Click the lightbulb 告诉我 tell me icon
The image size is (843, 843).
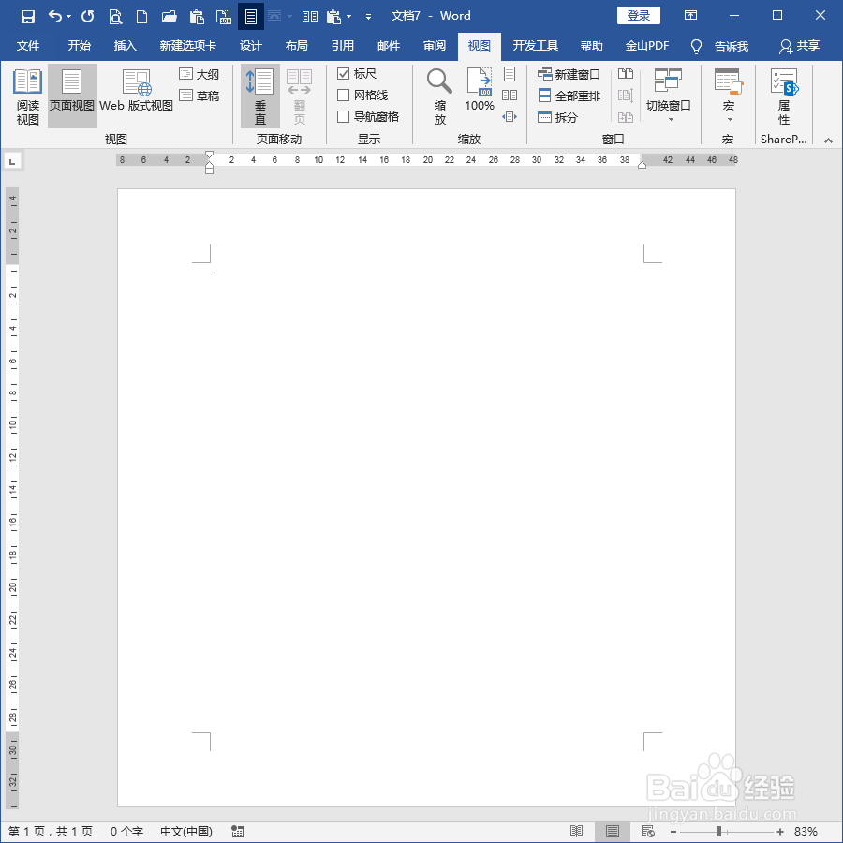point(696,47)
